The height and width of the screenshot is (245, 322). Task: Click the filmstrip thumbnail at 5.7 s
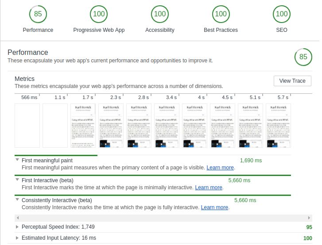tap(278, 126)
